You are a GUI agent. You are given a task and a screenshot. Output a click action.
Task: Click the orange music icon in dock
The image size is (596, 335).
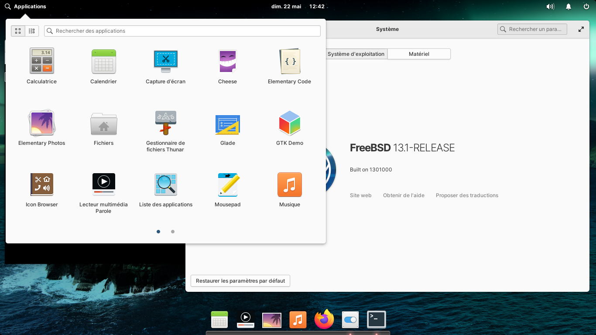pyautogui.click(x=298, y=320)
